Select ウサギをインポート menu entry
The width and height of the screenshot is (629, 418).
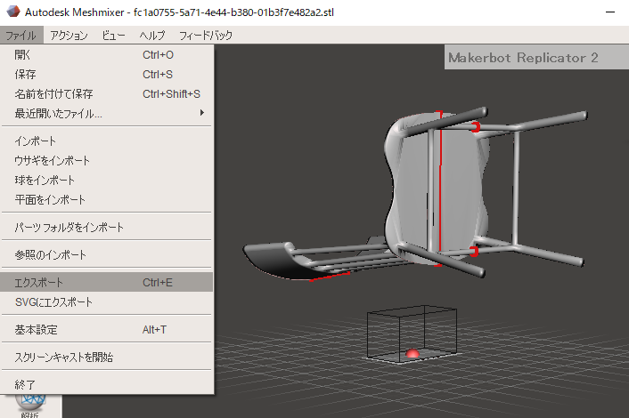[x=107, y=161]
